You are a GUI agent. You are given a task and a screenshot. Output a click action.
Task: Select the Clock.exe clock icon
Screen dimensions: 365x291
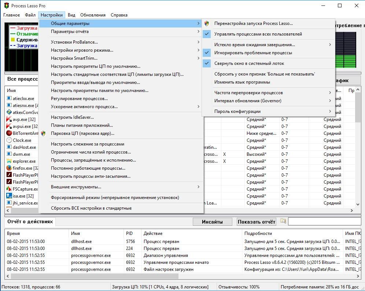pyautogui.click(x=9, y=140)
